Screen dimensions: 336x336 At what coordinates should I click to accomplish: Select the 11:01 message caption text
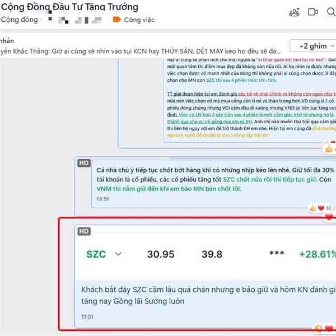pos(208,295)
